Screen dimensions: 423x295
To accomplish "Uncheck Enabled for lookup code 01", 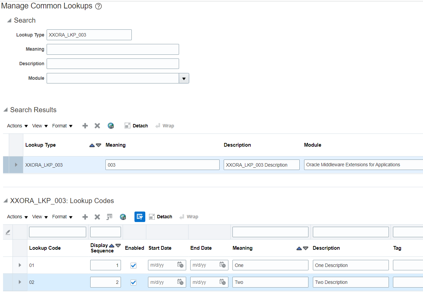I will [133, 265].
